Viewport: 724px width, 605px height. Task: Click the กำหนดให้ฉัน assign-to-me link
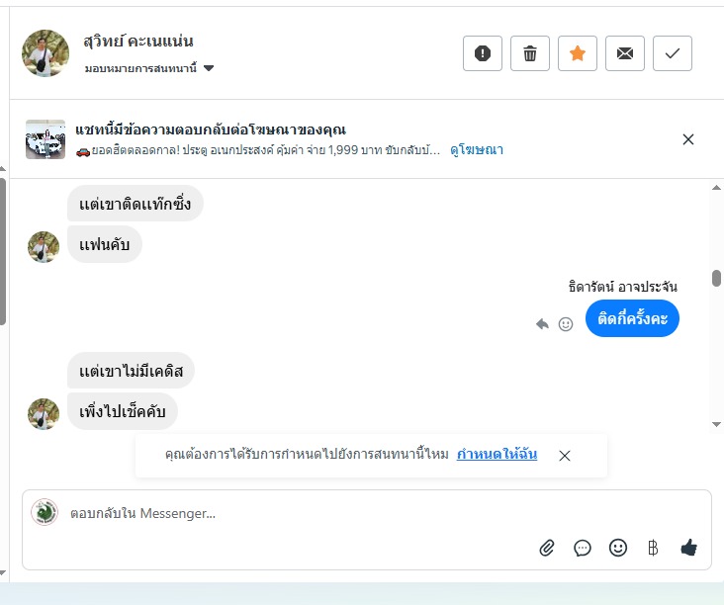(x=497, y=455)
